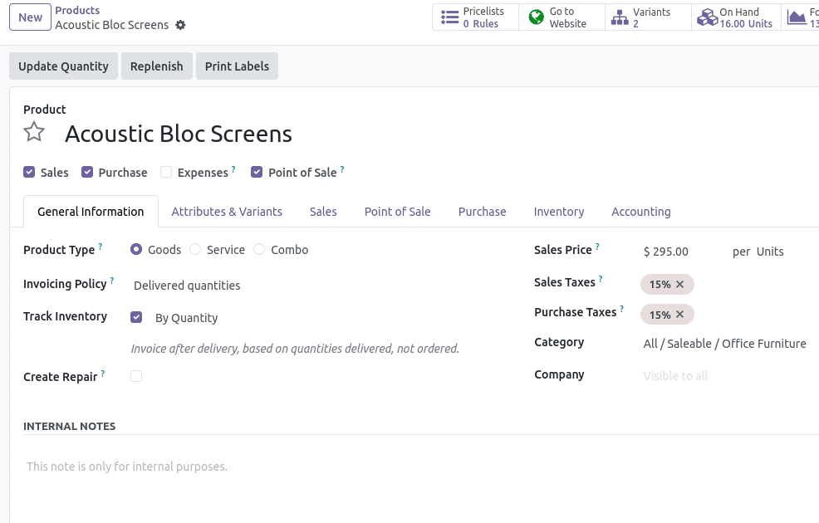
Task: Select Goods product type
Action: coord(136,250)
